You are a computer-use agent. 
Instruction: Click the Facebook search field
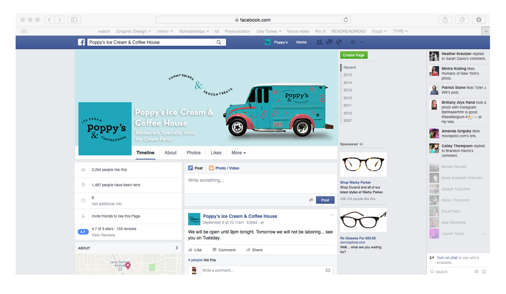click(x=150, y=42)
